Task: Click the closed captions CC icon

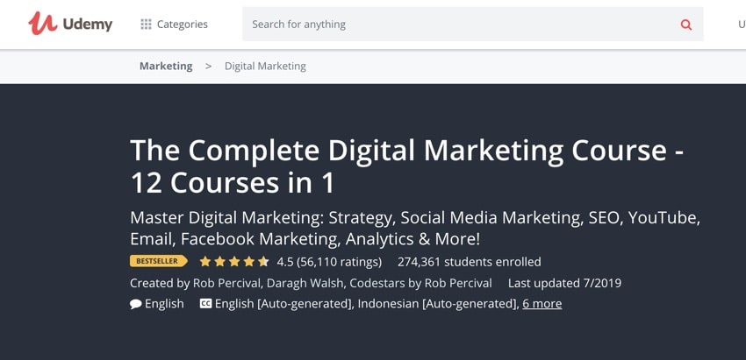Action: 205,303
